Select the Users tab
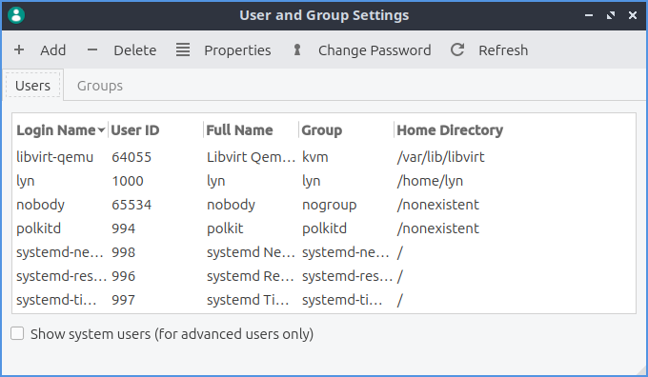The image size is (648, 377). click(32, 86)
